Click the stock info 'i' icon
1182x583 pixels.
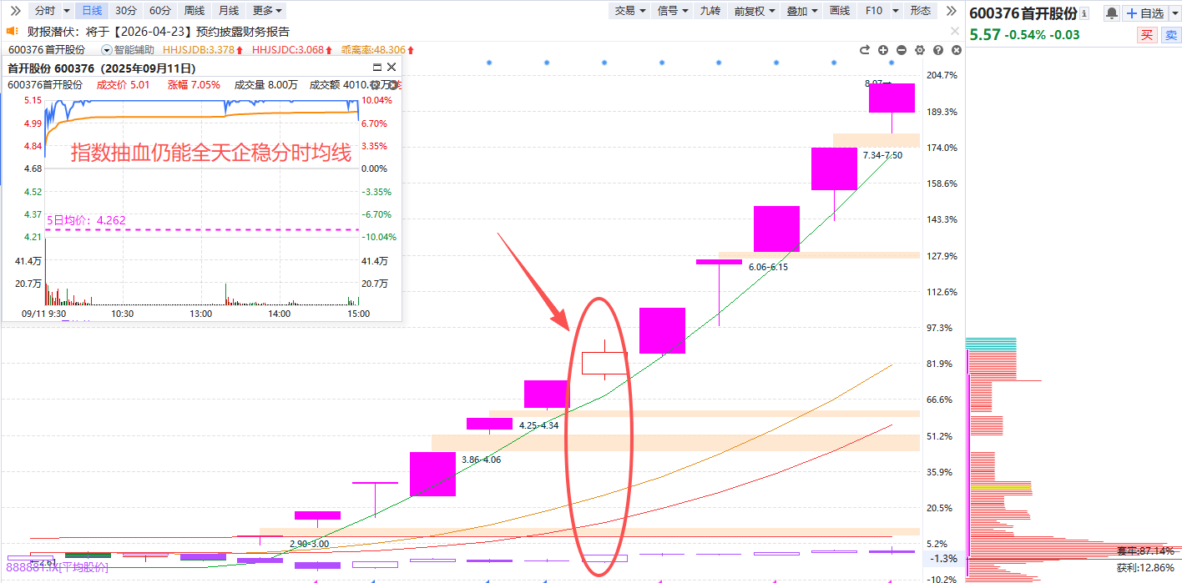1084,13
